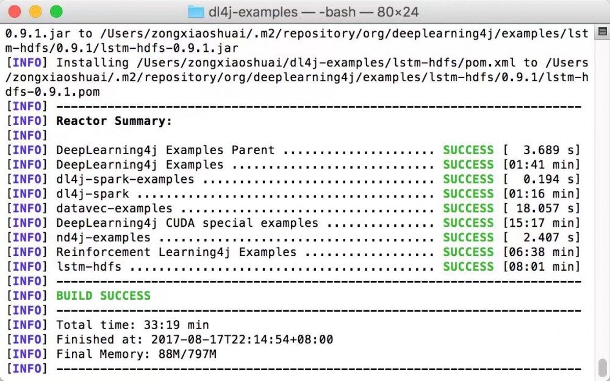Click the SUCCESS label for nd4j-examples

468,237
